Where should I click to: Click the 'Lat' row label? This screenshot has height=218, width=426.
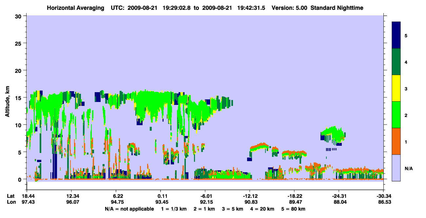point(10,196)
